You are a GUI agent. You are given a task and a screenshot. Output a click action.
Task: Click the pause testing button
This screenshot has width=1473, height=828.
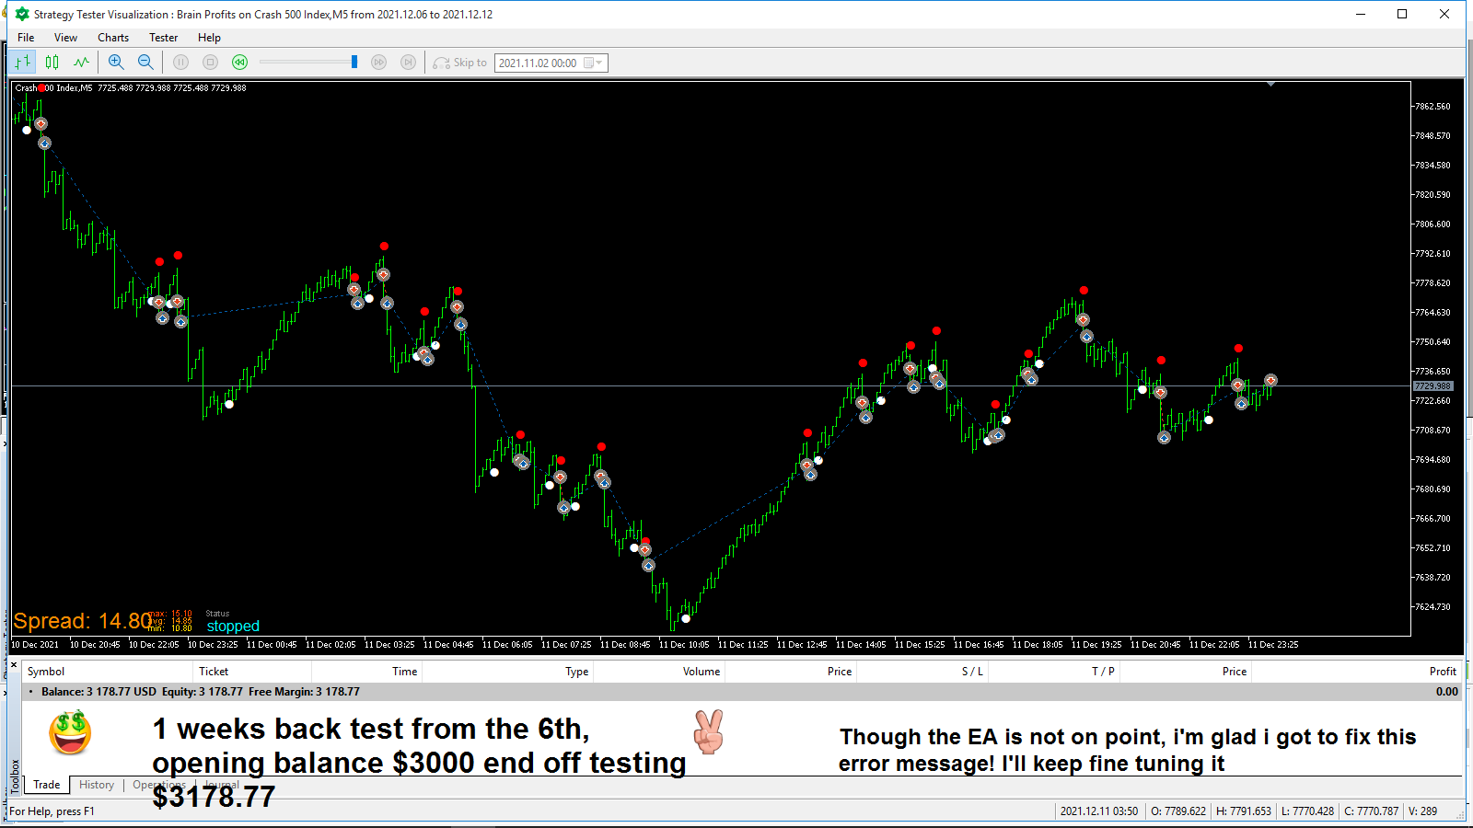click(181, 62)
